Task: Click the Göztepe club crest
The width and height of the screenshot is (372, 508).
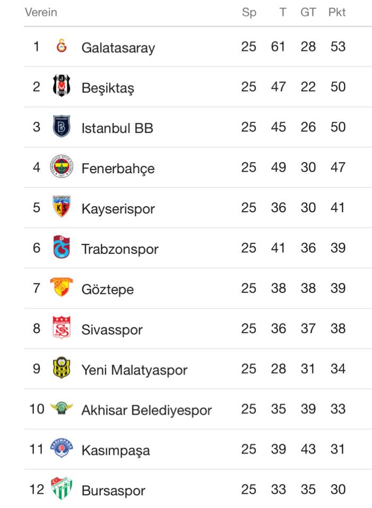Action: (62, 287)
